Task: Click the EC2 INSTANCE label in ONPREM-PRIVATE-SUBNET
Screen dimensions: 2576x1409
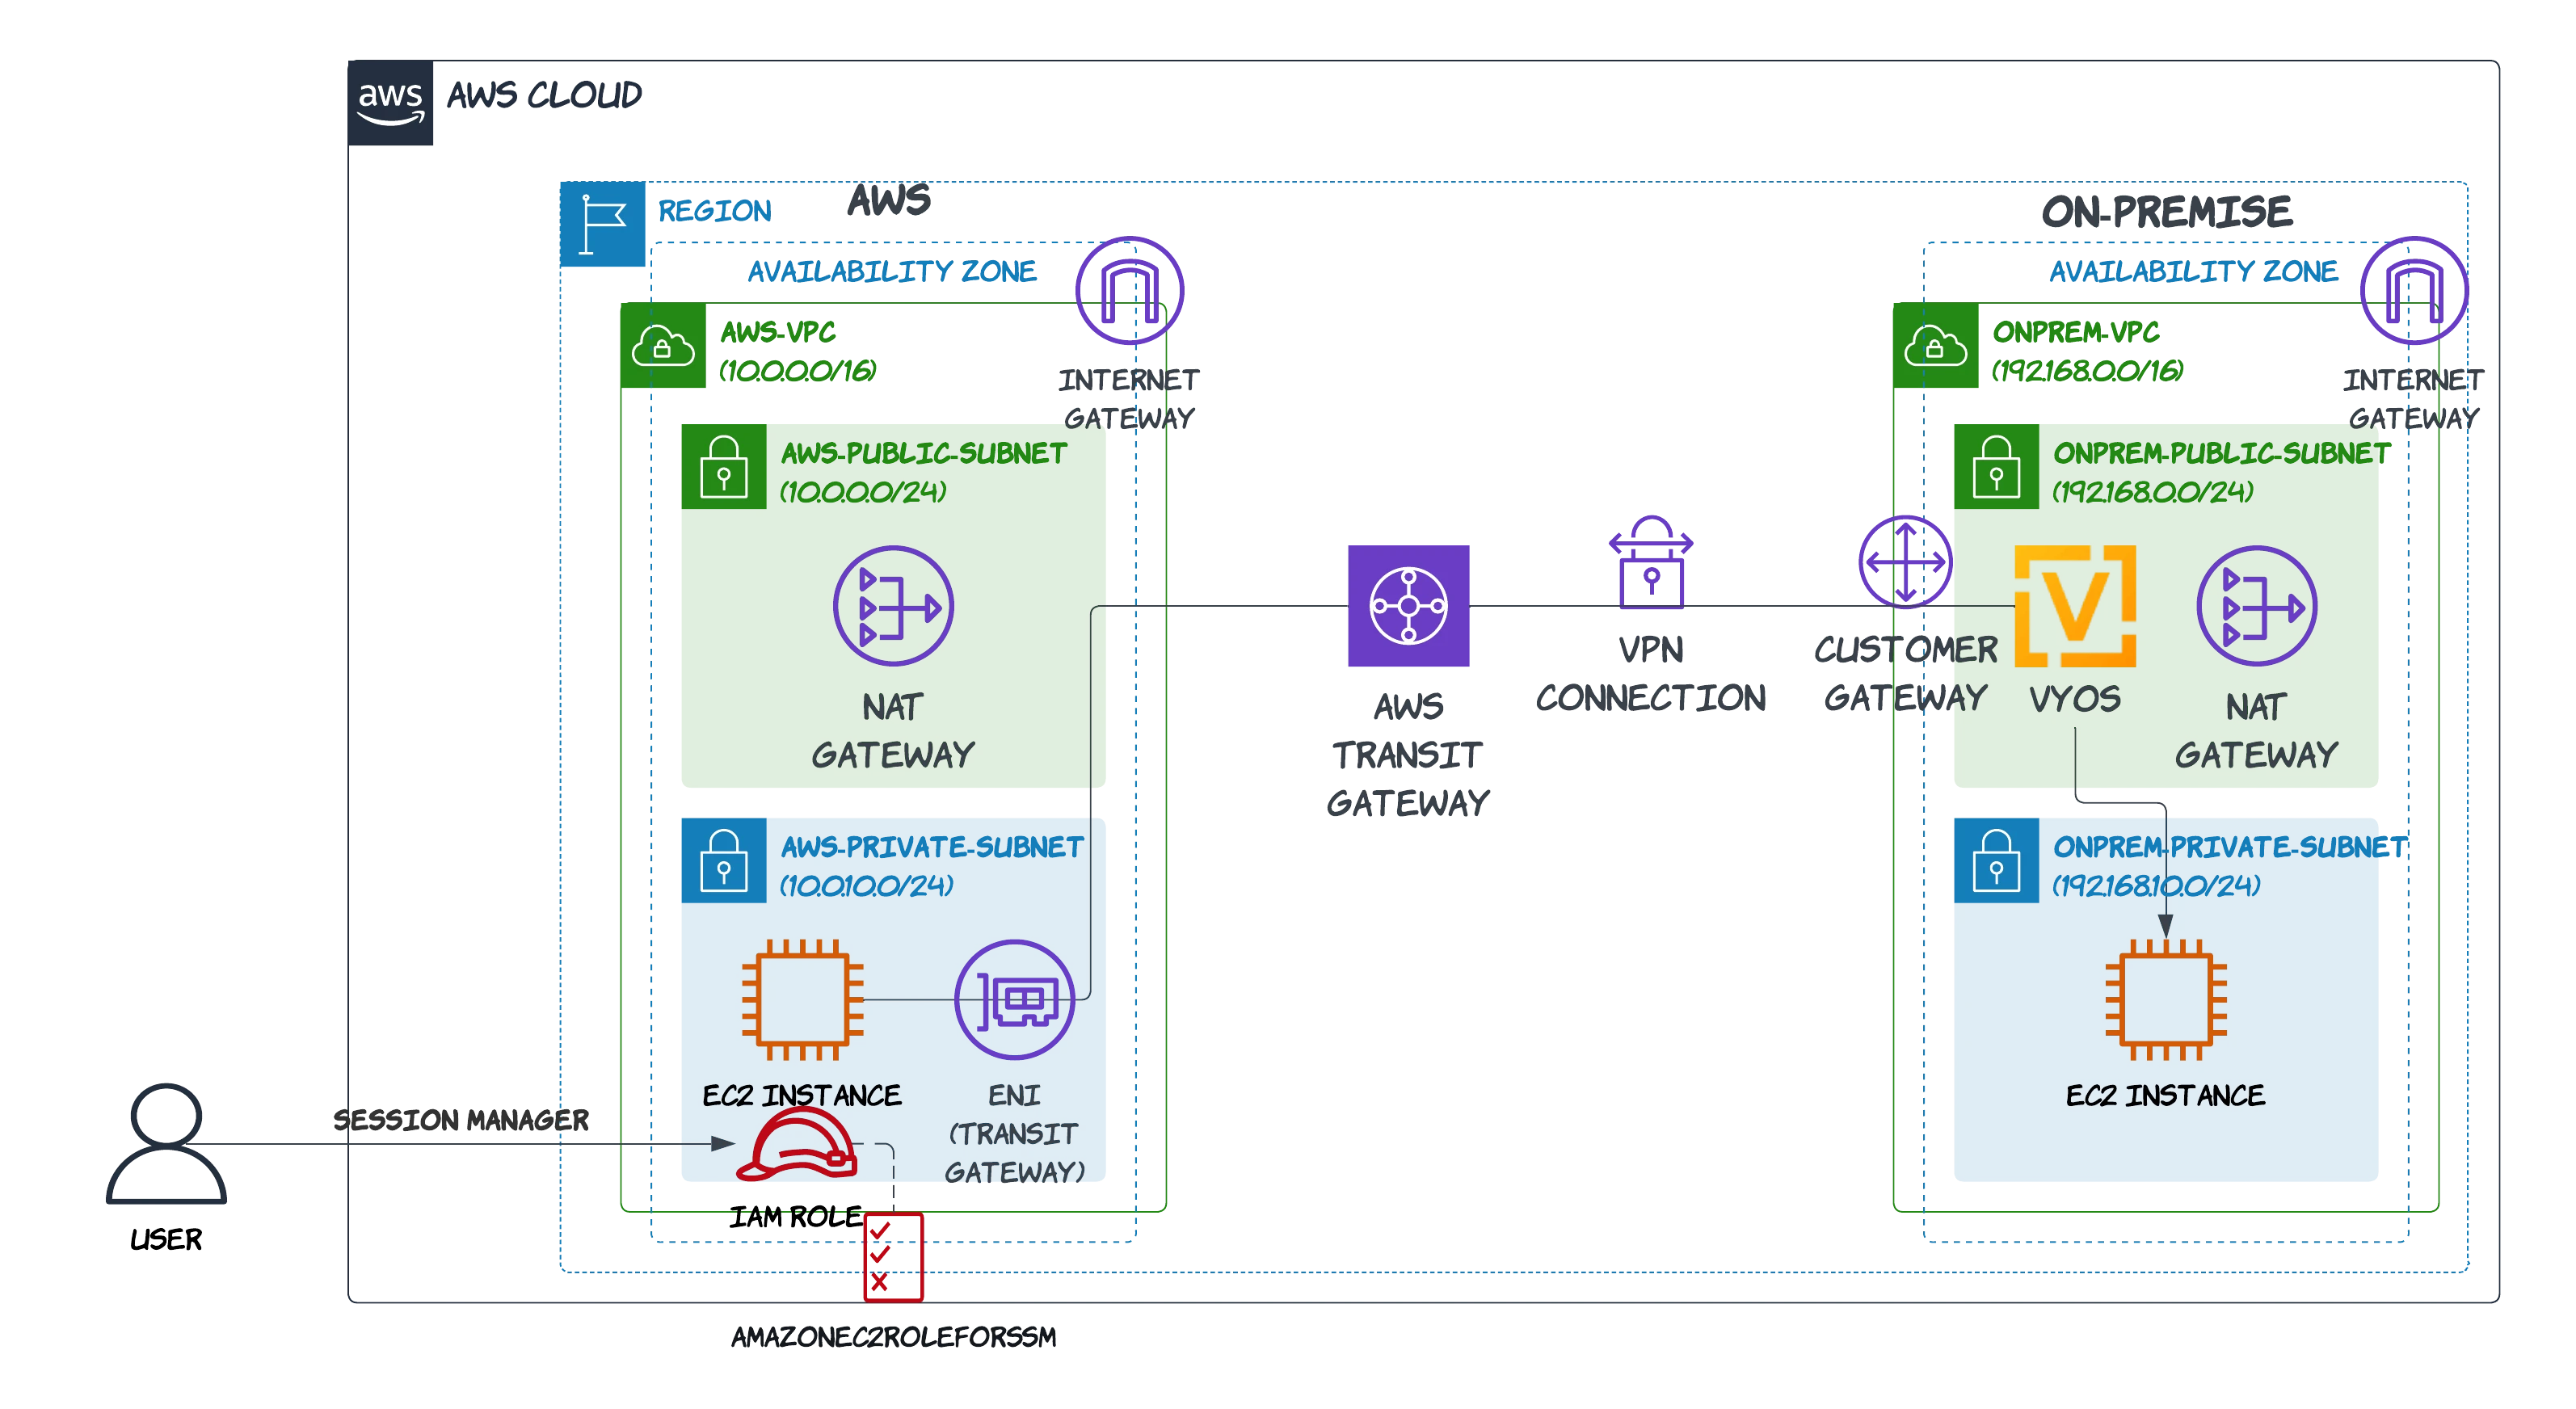Action: 2165,1096
